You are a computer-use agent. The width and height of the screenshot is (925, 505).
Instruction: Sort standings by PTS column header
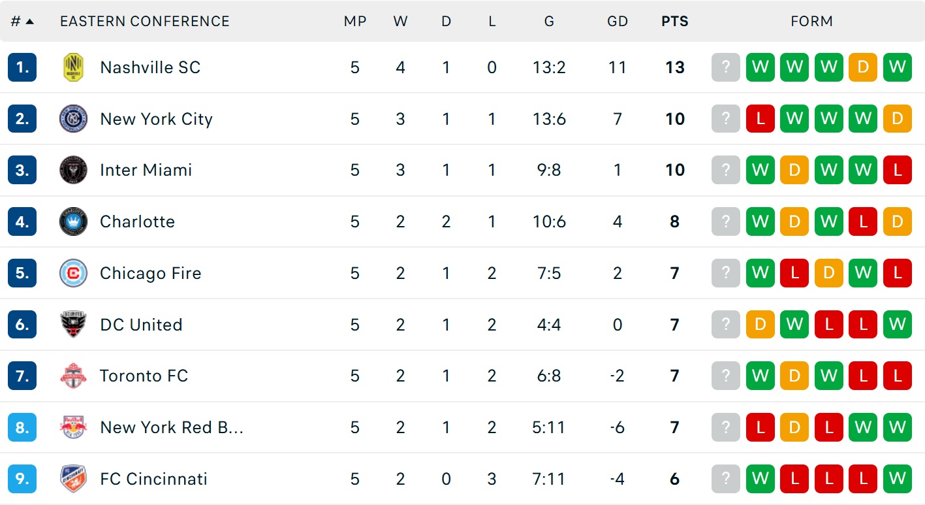pos(674,22)
